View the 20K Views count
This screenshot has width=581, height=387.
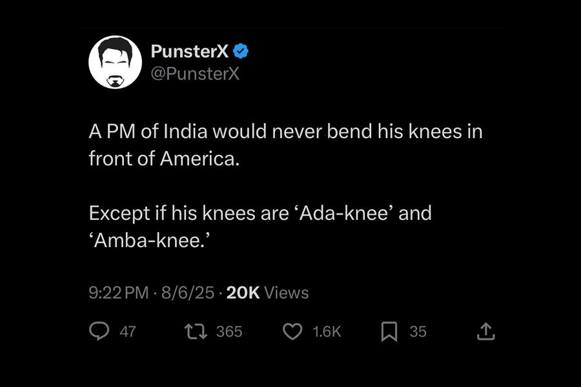(268, 293)
